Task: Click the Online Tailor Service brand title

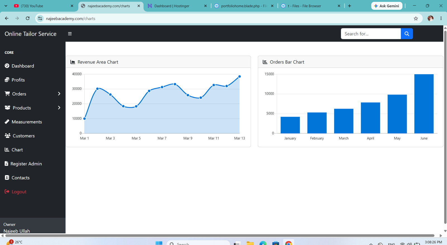Action: (x=30, y=34)
